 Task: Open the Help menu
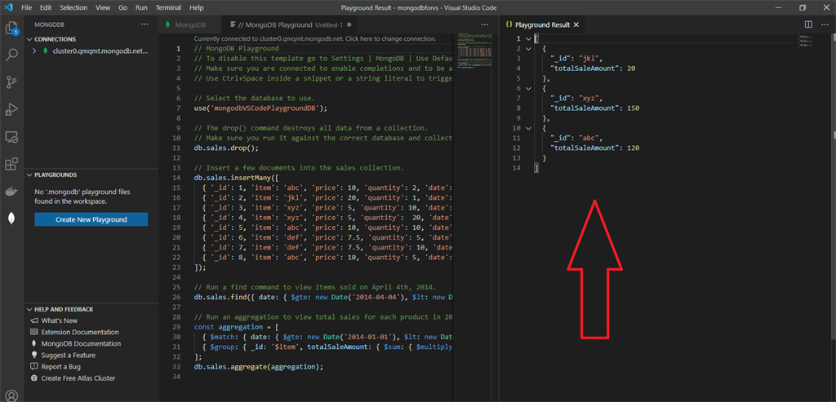[x=196, y=8]
